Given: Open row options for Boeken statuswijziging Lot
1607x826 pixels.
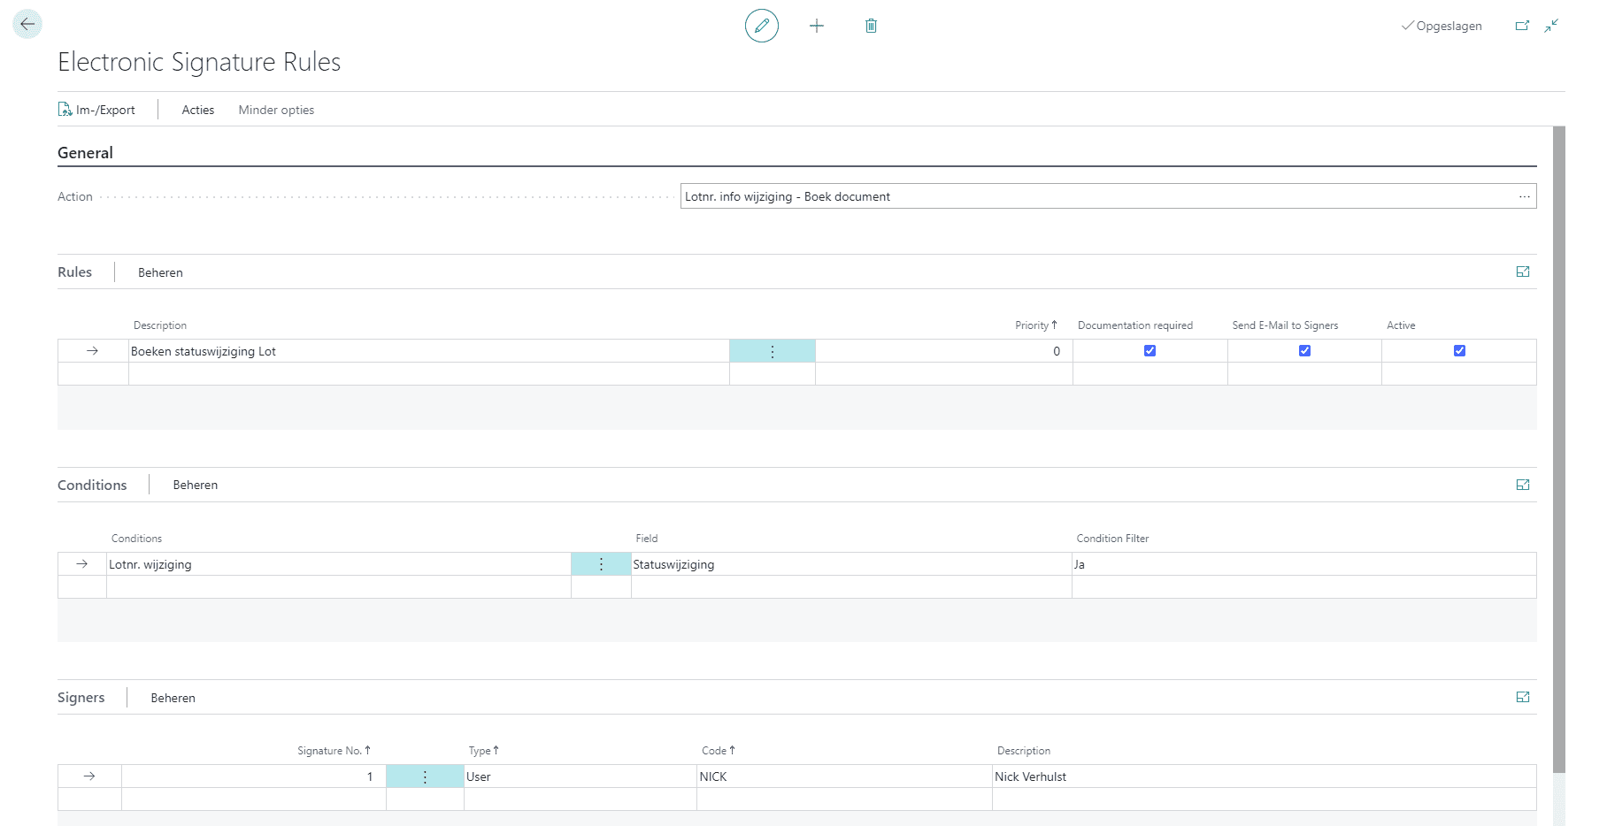Looking at the screenshot, I should pos(773,352).
